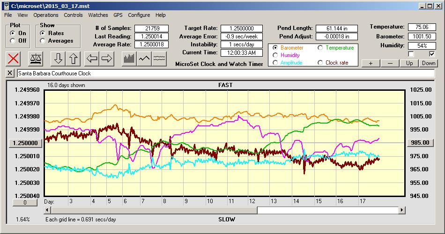Click the Instability value field
Viewport: 445px width, 234px height.
pos(242,44)
